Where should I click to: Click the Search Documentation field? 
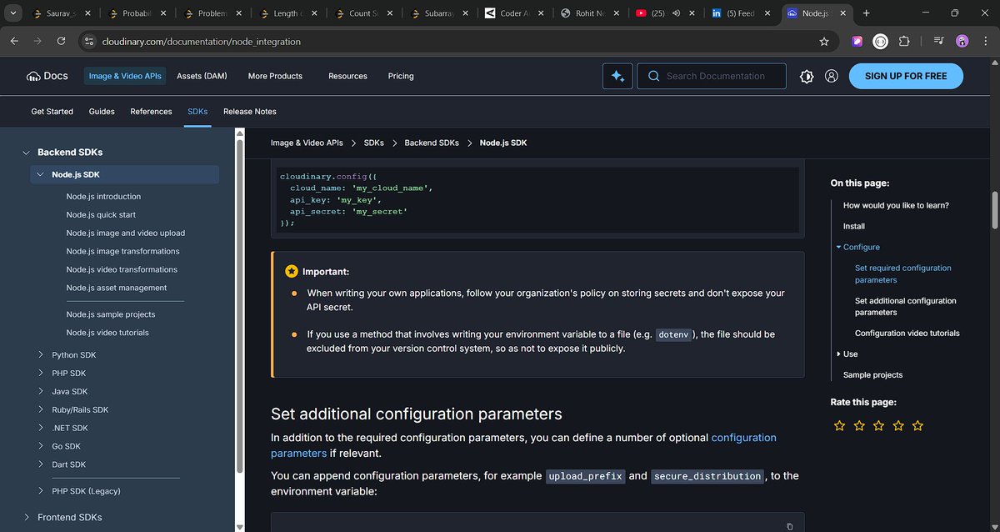coord(712,76)
